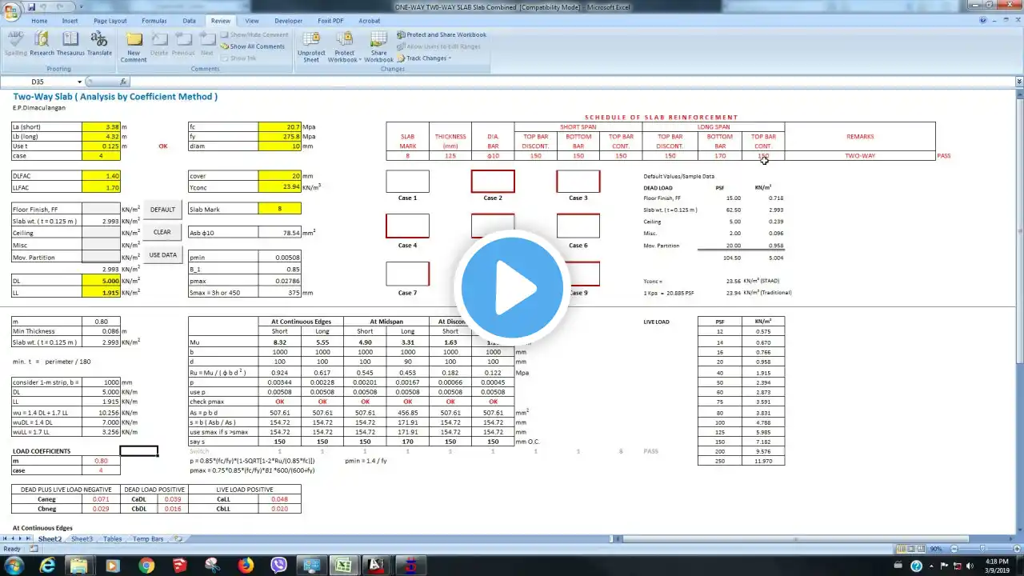Click the CLEAR button

click(162, 232)
